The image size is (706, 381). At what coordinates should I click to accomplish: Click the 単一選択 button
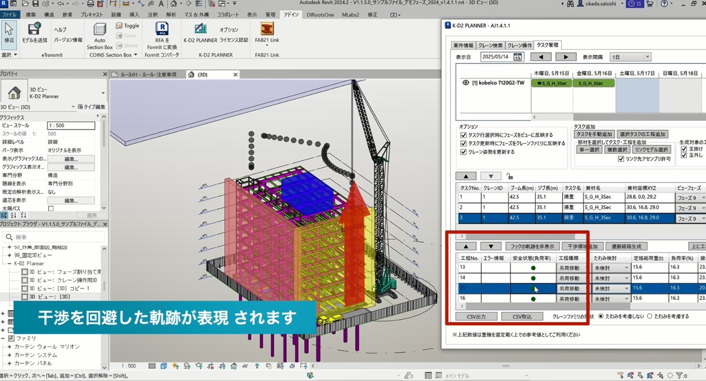pyautogui.click(x=589, y=150)
